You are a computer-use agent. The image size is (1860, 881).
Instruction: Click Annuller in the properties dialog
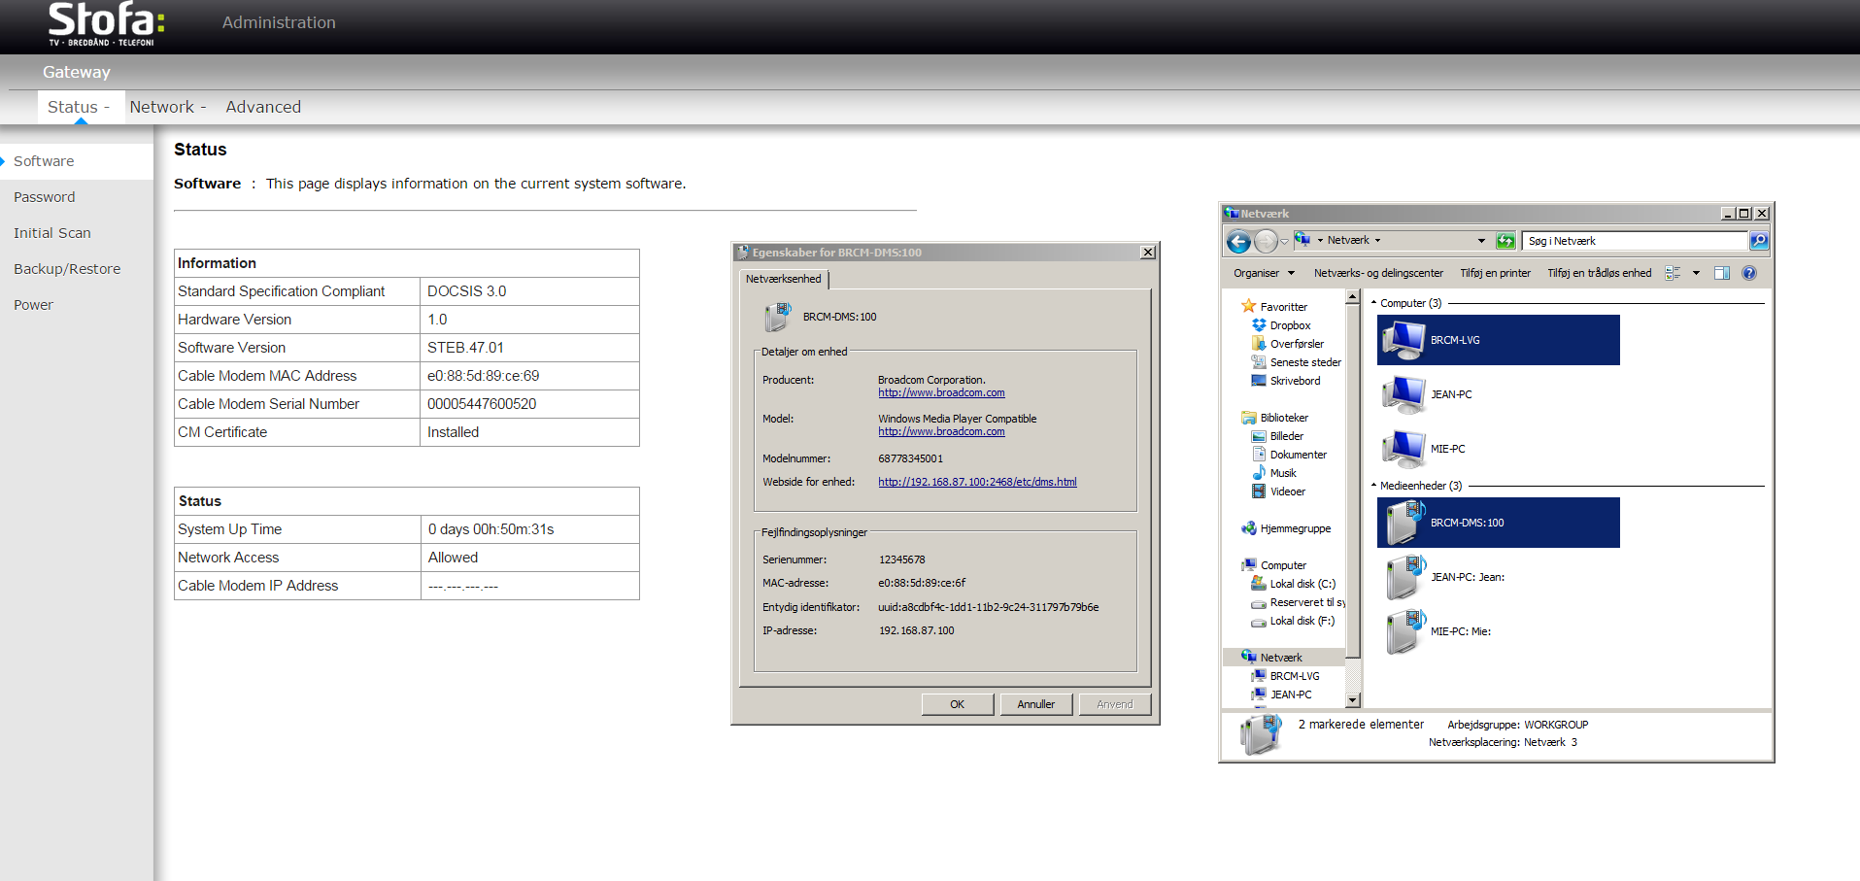(1036, 704)
